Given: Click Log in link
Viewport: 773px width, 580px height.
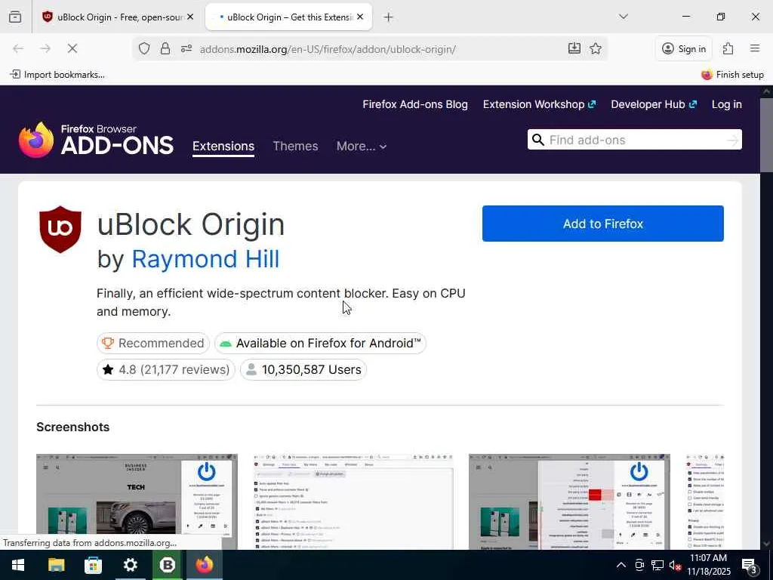Looking at the screenshot, I should click(727, 104).
